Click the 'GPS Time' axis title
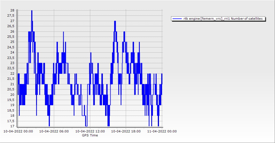The height and width of the screenshot is (143, 275). pos(90,135)
